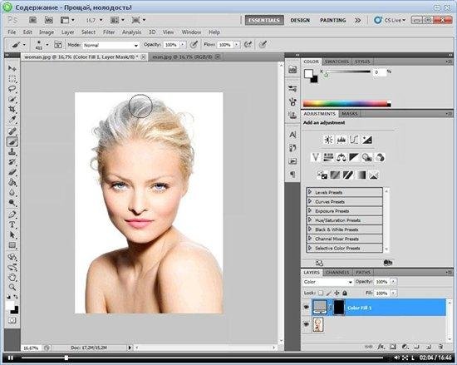Open the Image menu
The width and height of the screenshot is (457, 365).
47,32
